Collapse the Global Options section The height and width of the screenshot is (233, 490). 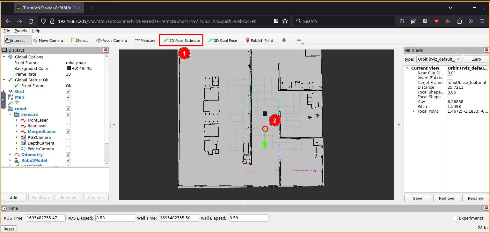[x=4, y=57]
